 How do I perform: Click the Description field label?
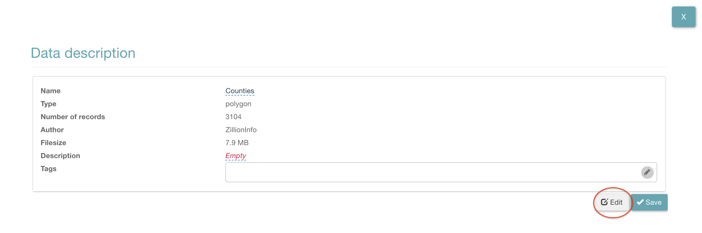tap(60, 156)
